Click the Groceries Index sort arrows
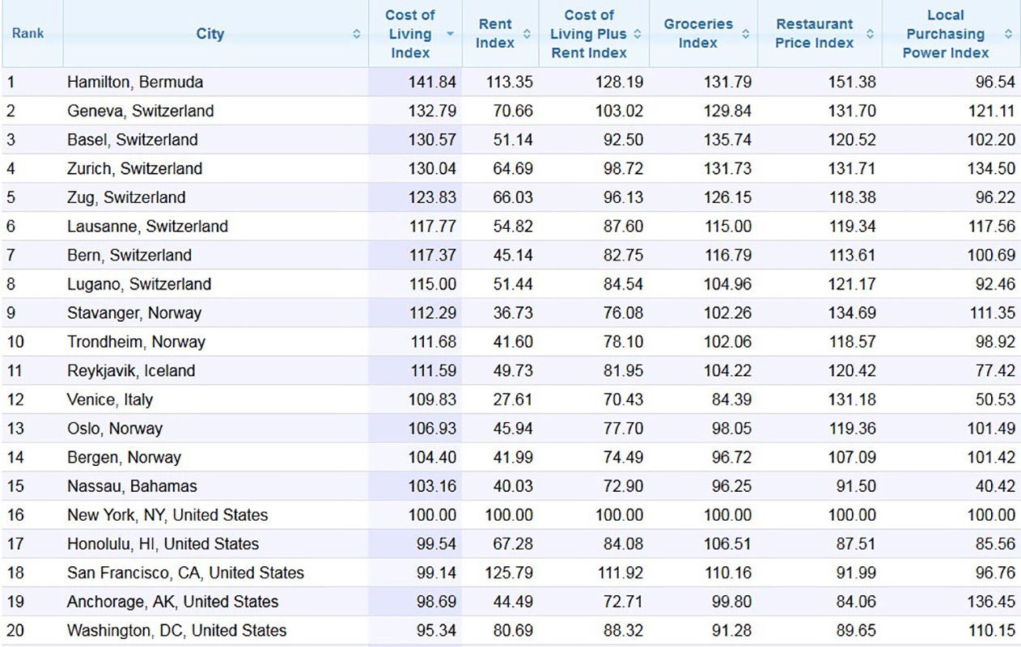1021x647 pixels. coord(745,34)
